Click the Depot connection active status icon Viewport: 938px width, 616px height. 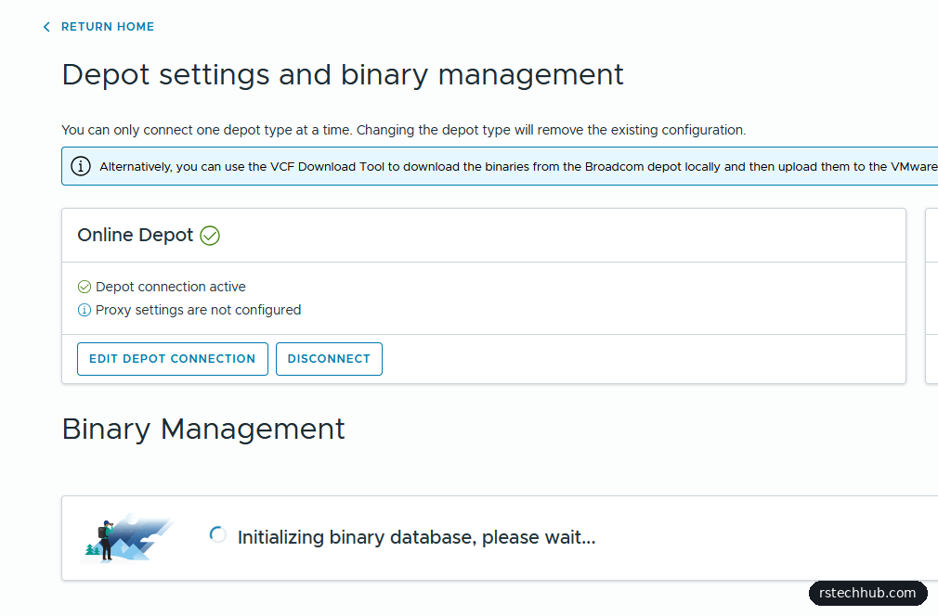85,287
